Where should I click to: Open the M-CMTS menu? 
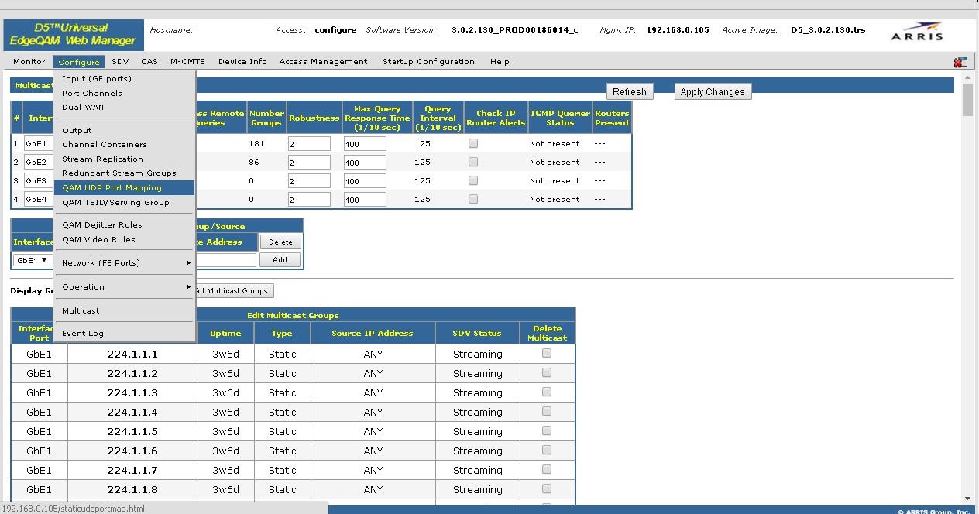(187, 62)
